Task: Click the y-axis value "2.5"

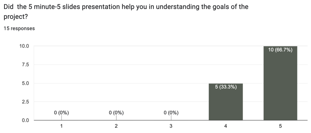Action: (x=25, y=102)
